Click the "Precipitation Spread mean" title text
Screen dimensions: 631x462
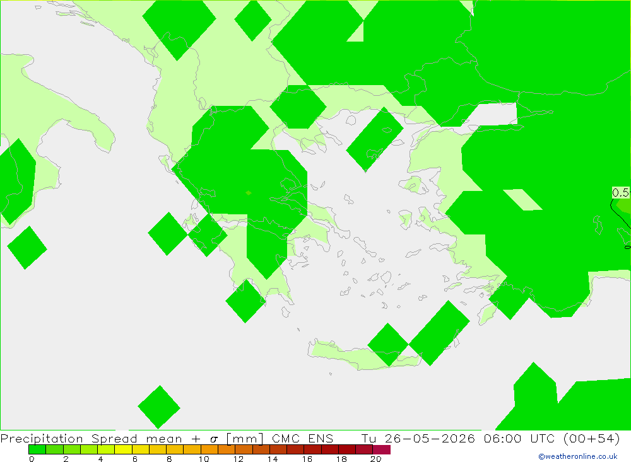91,438
